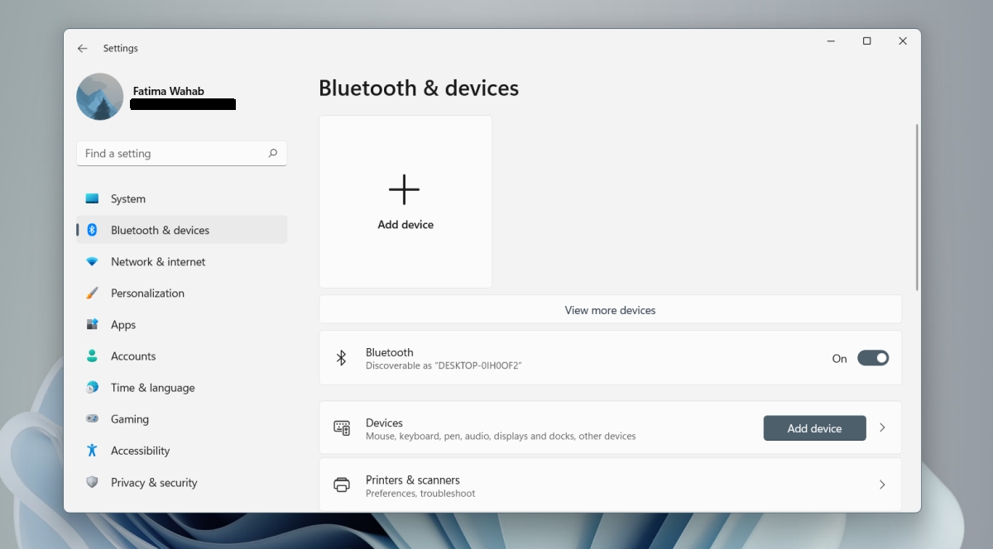Click the Accounts person icon

click(x=93, y=356)
